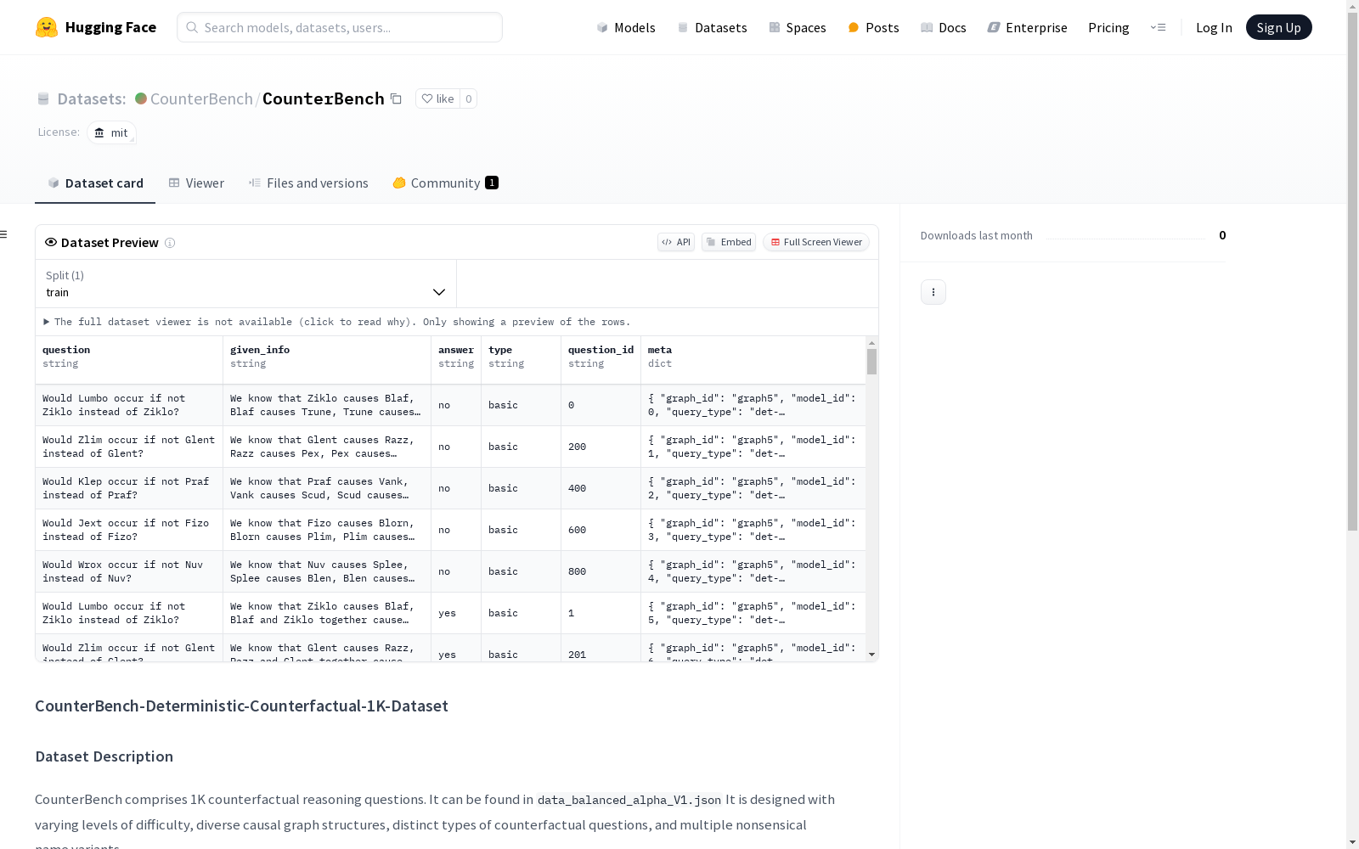Open Spaces in navigation
Image resolution: width=1359 pixels, height=849 pixels.
pyautogui.click(x=797, y=27)
